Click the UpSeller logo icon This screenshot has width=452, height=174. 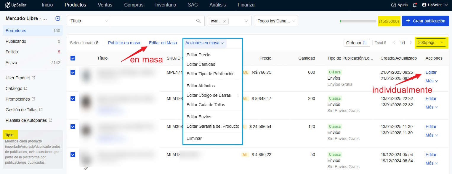(7, 5)
